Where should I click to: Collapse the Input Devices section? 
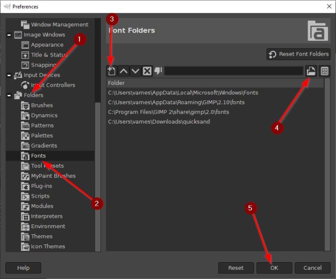(10, 75)
